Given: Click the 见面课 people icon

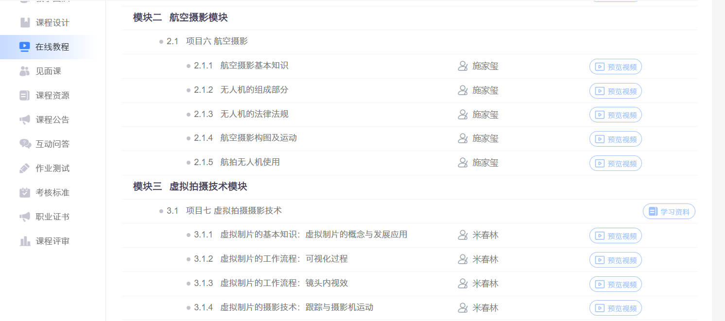Looking at the screenshot, I should click(25, 71).
